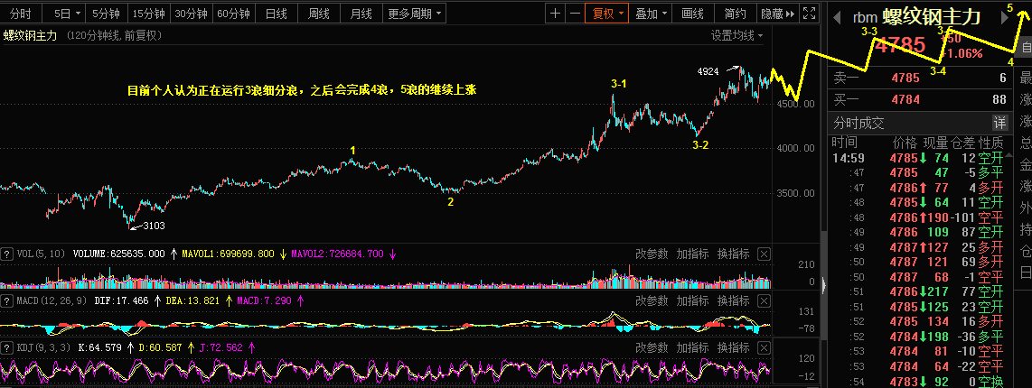This screenshot has height=388, width=1032.
Task: Select the trade row with volume 198
Action: [919, 337]
